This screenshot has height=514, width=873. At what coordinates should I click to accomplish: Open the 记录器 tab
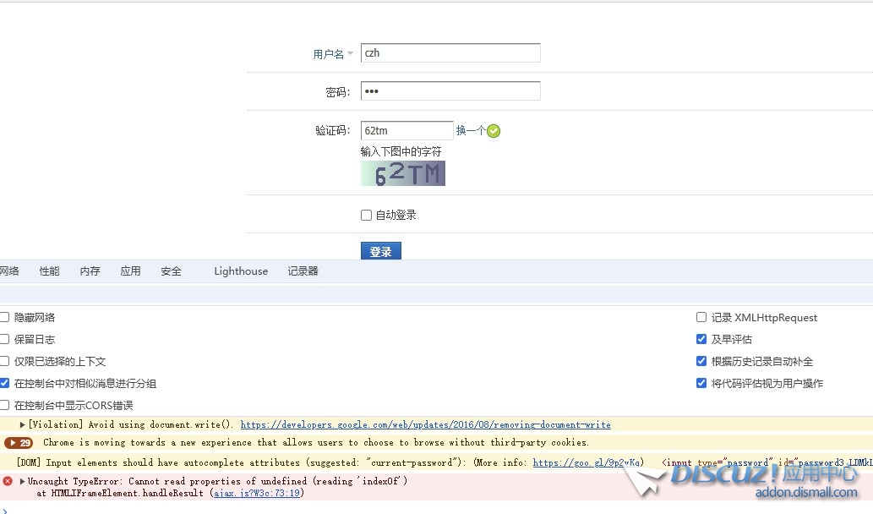303,271
